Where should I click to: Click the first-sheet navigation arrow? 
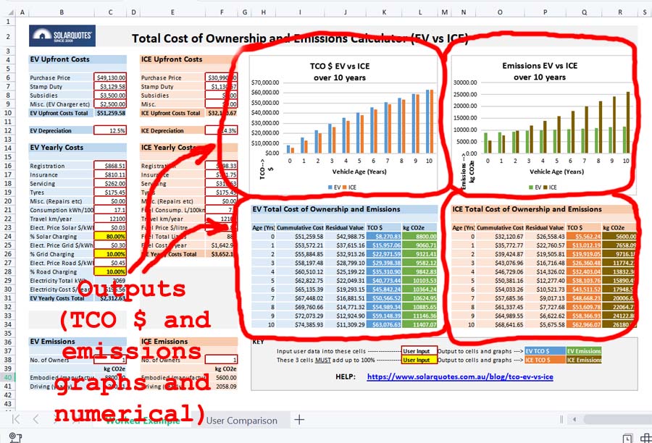click(16, 419)
